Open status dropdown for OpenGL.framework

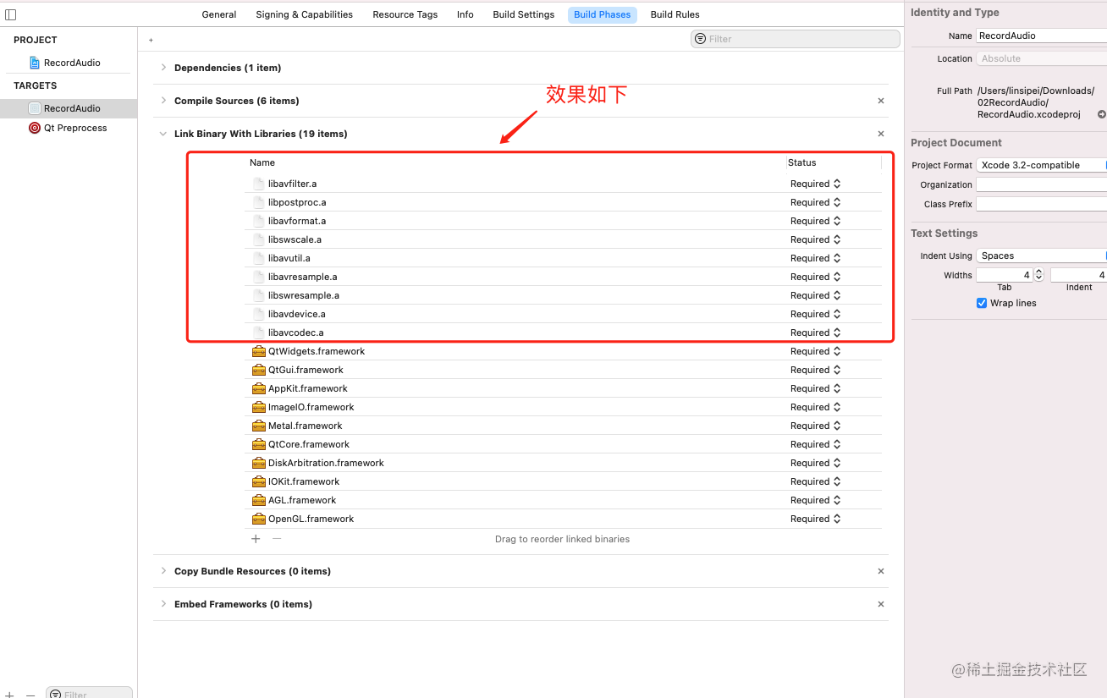(815, 519)
